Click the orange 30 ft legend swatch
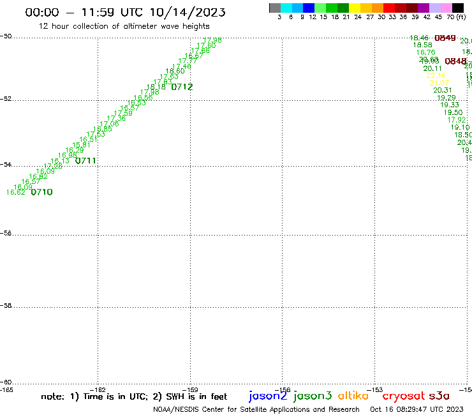Image resolution: width=472 pixels, height=415 pixels. 378,8
